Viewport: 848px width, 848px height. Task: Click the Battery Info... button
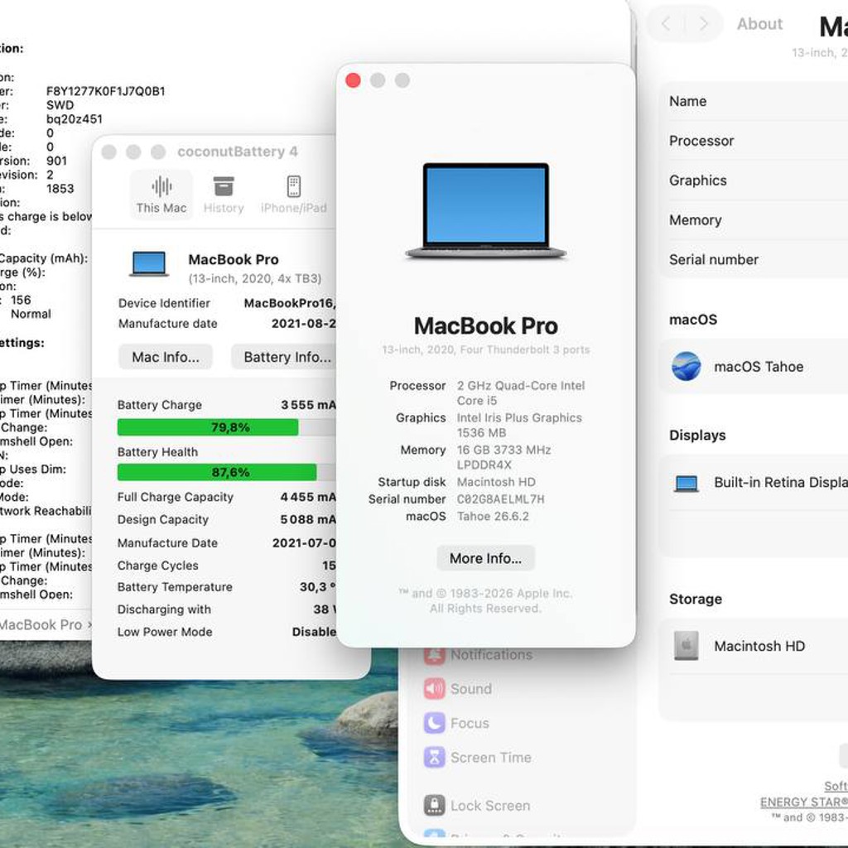[284, 357]
